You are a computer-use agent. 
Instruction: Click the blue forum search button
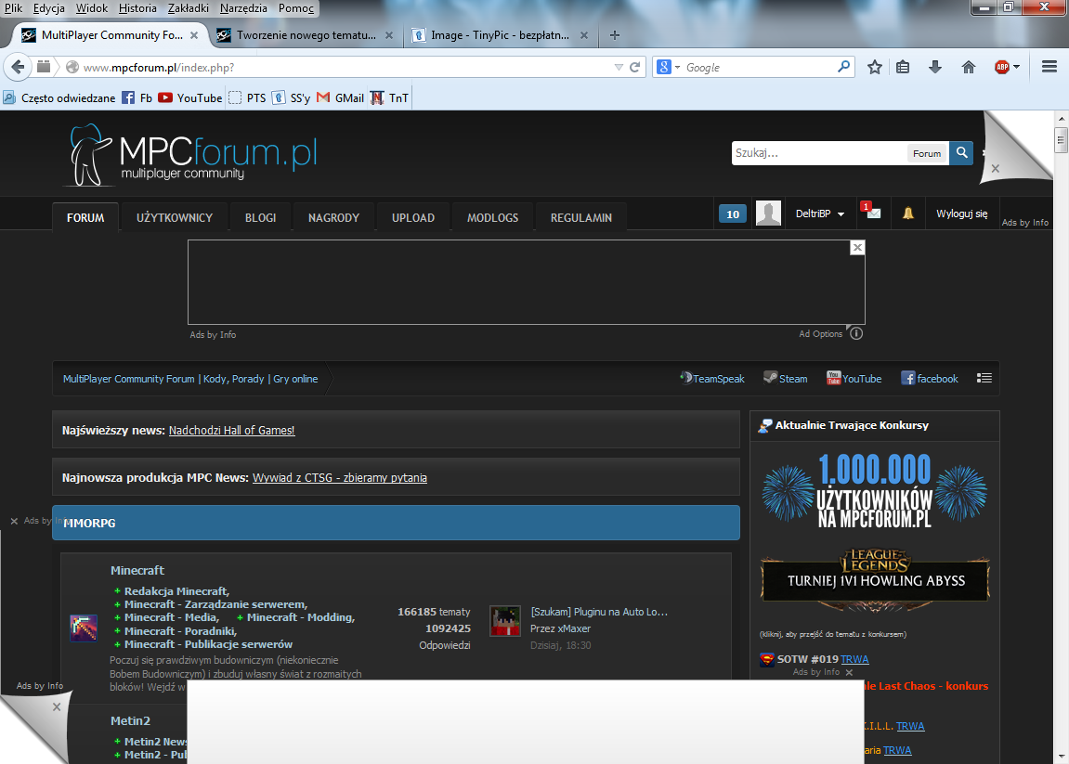click(x=961, y=152)
